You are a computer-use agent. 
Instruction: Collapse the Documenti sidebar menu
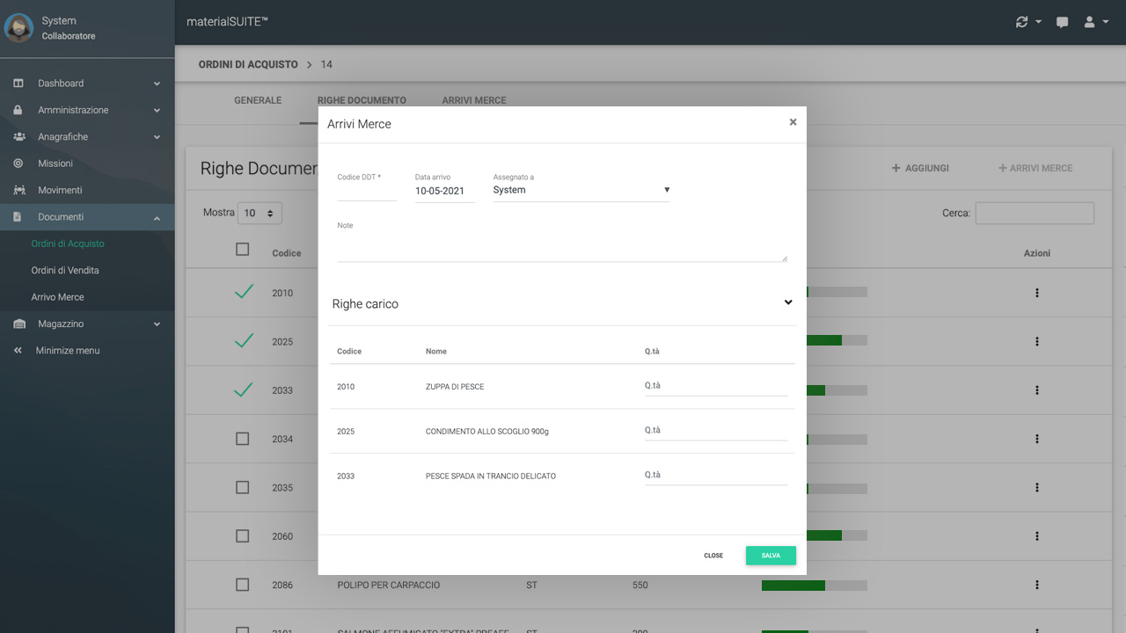(x=157, y=217)
